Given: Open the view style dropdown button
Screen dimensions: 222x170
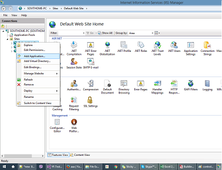Looking at the screenshot, I should (157, 33).
